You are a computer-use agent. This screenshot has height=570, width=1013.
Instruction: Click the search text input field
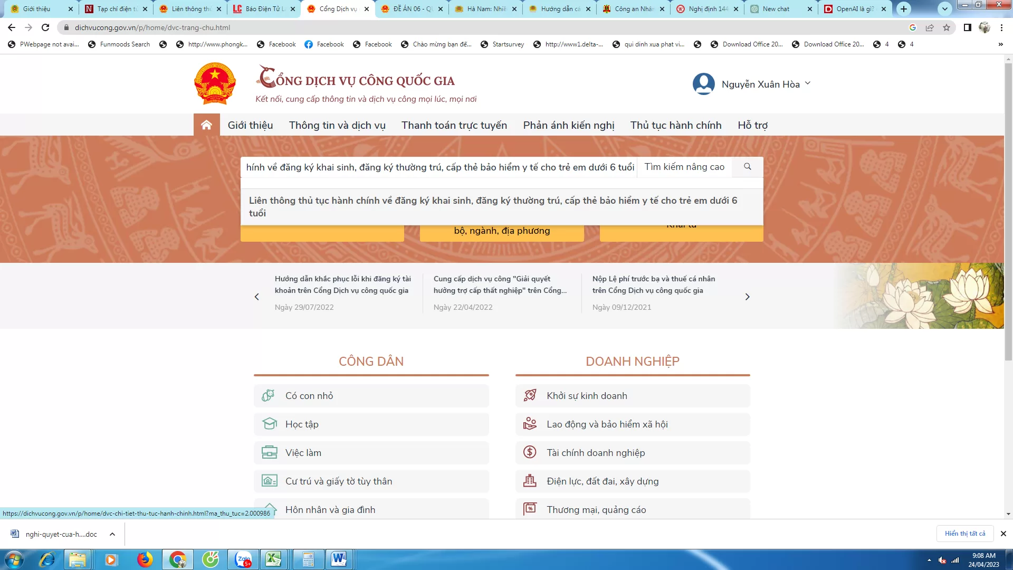pyautogui.click(x=439, y=167)
